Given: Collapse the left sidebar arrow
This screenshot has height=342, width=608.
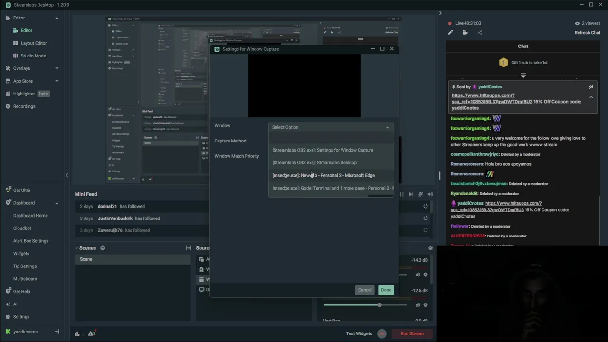Looking at the screenshot, I should (x=66, y=175).
